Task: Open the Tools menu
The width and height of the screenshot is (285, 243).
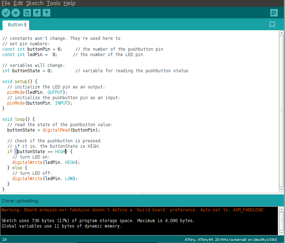Action: click(54, 3)
